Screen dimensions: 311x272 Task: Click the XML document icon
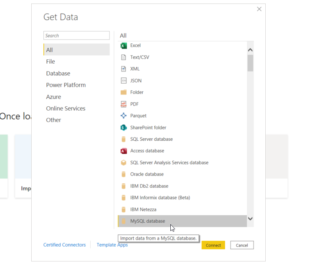[x=123, y=69]
